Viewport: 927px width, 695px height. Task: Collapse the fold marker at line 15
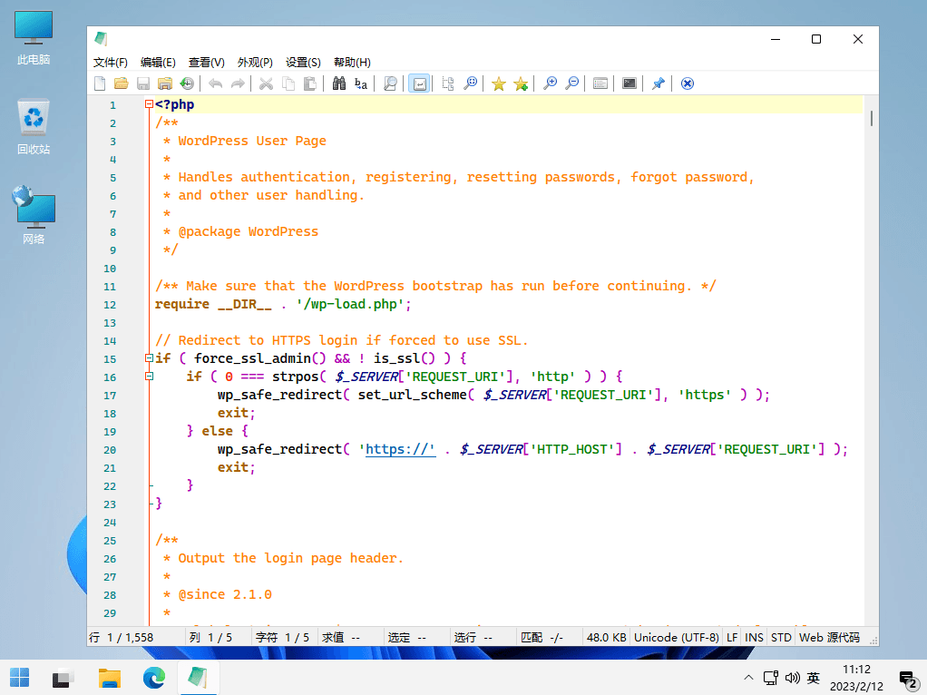coord(150,358)
